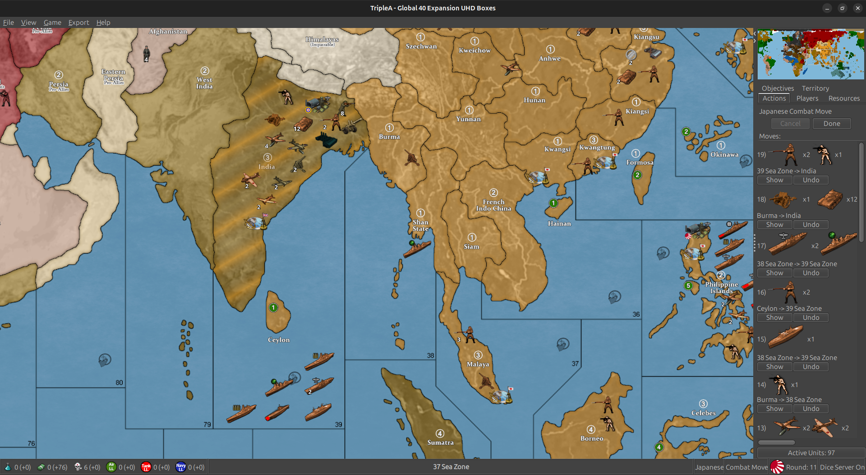
Task: Open the Territory tab
Action: coord(815,88)
